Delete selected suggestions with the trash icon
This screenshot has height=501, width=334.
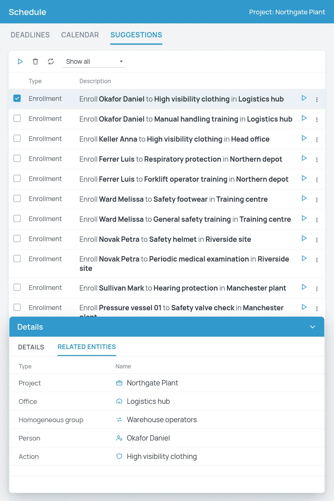[x=35, y=61]
